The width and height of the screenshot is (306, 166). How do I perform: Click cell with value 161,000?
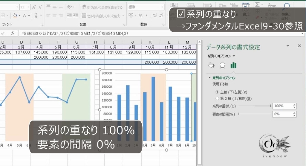click(95, 52)
